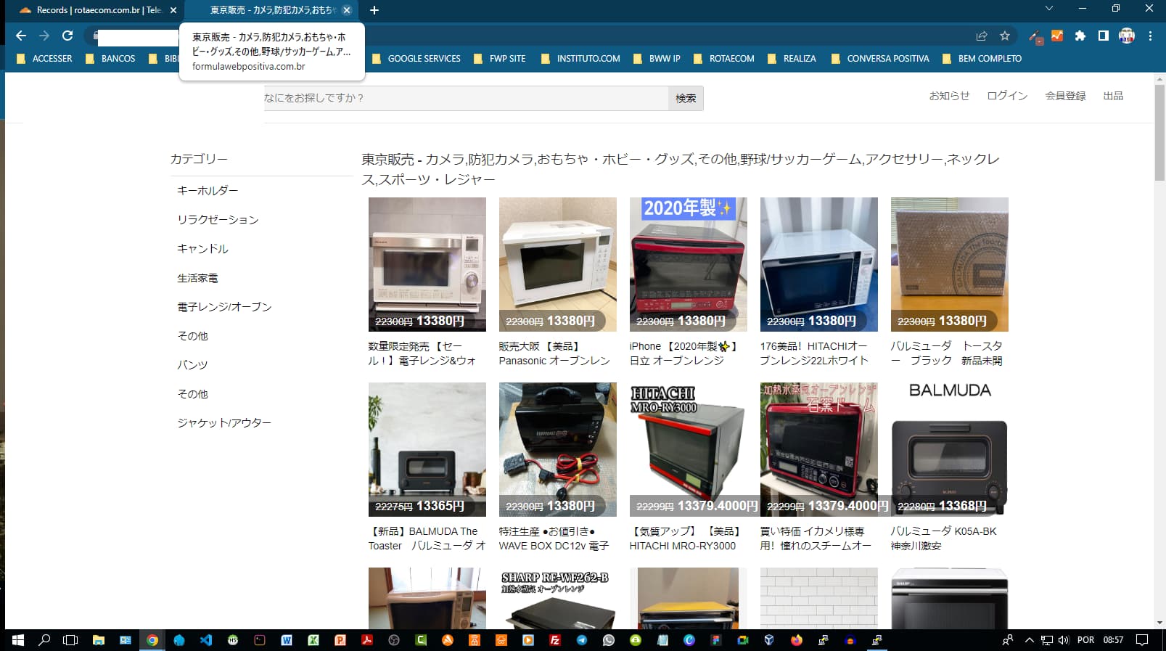Open Microsoft Excel from the taskbar

coord(313,640)
